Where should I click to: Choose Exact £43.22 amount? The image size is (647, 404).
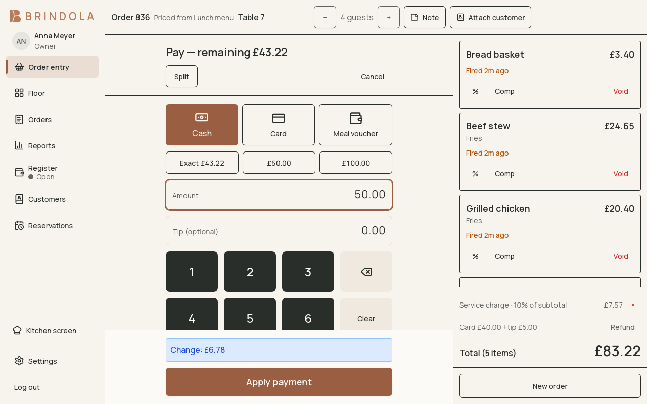point(202,163)
